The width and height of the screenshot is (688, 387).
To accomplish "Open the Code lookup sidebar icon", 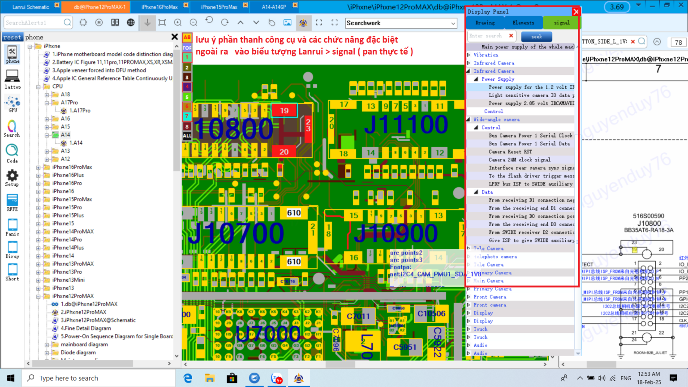I will 12,153.
